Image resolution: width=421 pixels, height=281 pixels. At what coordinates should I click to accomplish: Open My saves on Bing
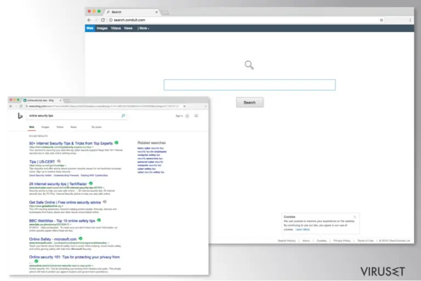(x=96, y=127)
